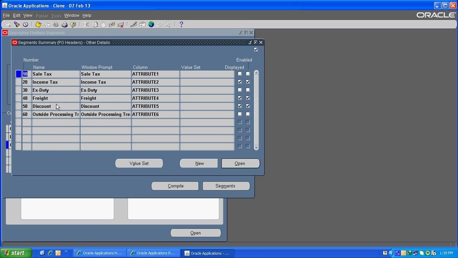Open the Tools menu
The width and height of the screenshot is (458, 258).
[56, 15]
